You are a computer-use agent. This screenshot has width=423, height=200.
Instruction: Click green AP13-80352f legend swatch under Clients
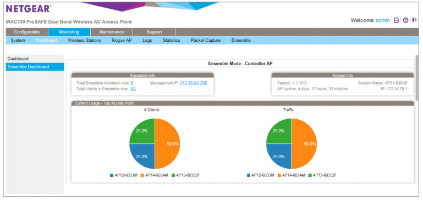(173, 175)
